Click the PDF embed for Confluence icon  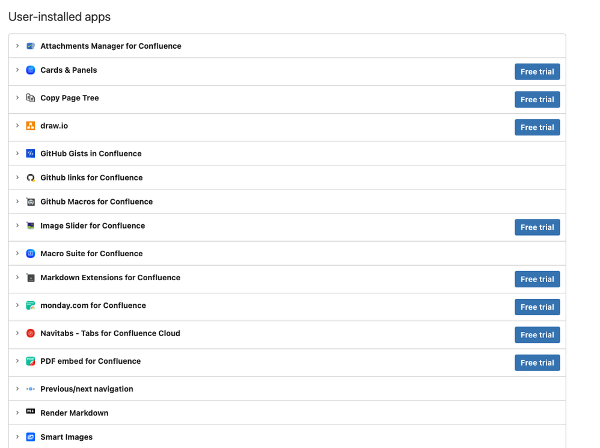tap(30, 361)
